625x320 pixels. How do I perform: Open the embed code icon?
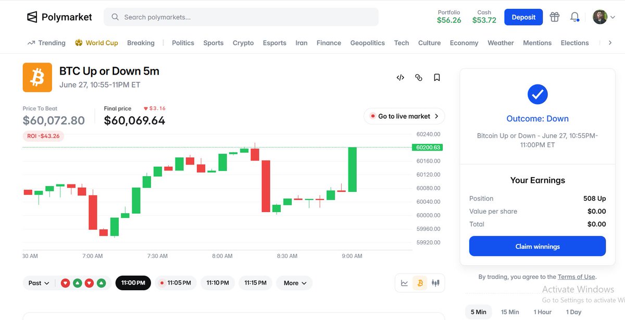click(401, 78)
